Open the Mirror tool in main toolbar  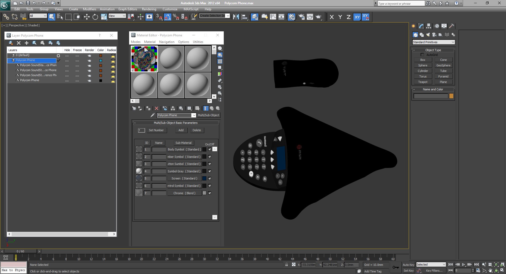coord(236,17)
